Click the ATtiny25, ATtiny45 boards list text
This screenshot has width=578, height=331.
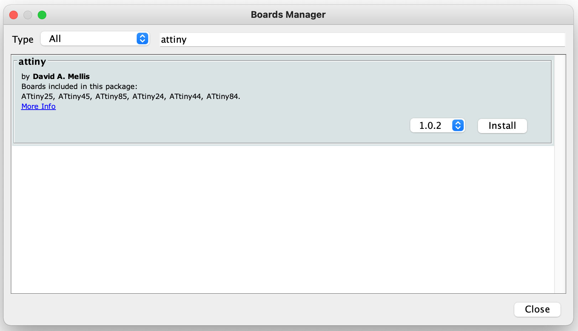point(131,96)
